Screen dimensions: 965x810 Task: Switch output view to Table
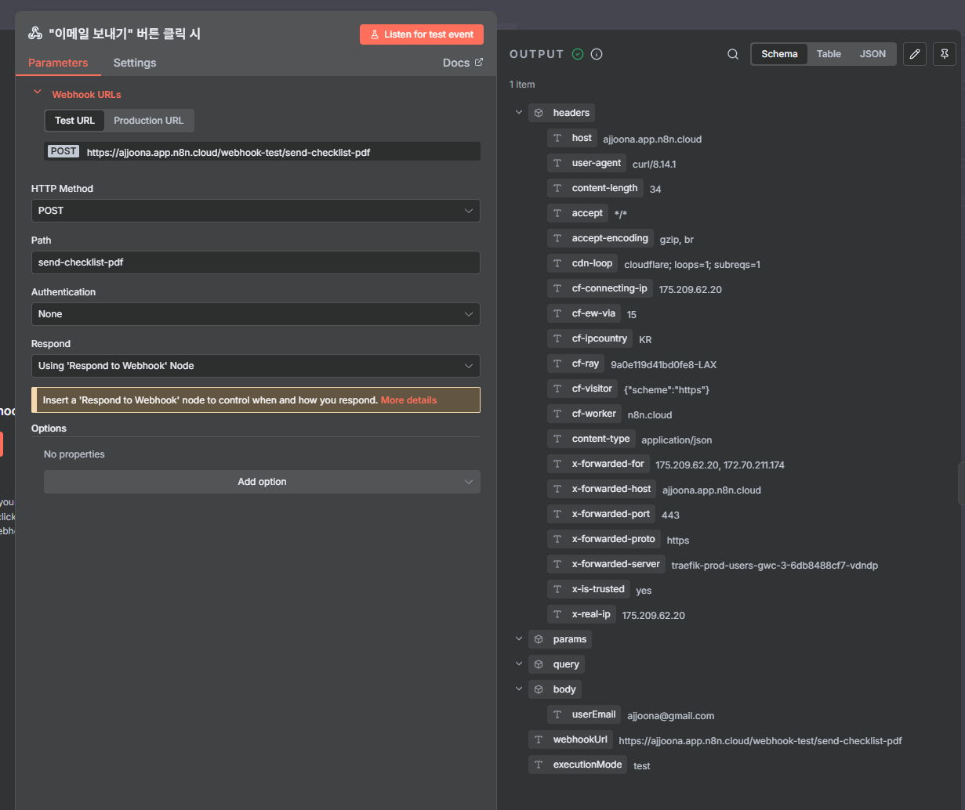[829, 54]
